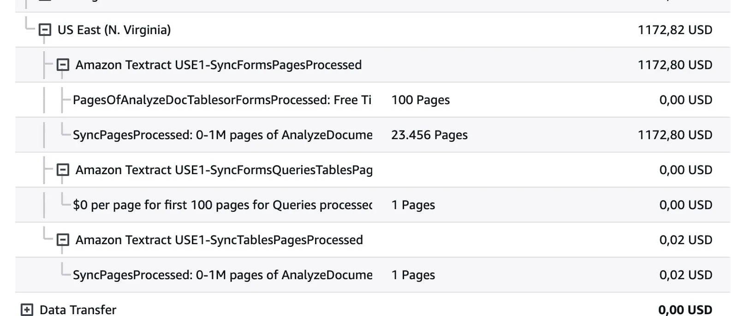This screenshot has width=738, height=316.
Task: Click the 1172,80 USD SyncFormsPagesProcessed total
Action: point(675,65)
